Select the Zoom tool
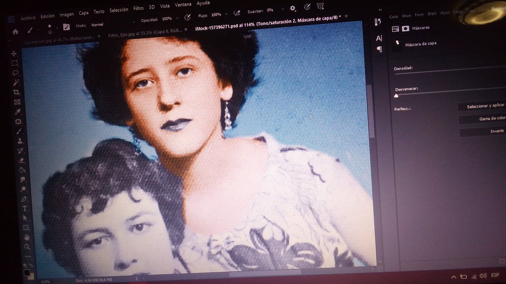Image resolution: width=506 pixels, height=284 pixels. tap(27, 247)
